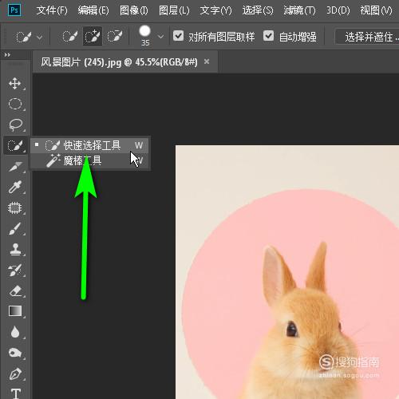The image size is (399, 399).
Task: Select the Elliptical Marquee tool
Action: click(x=15, y=104)
